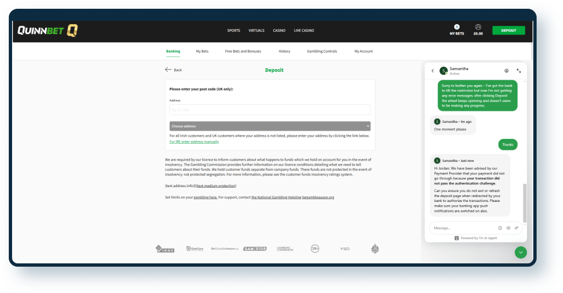Click 'For IRE enter address manually' link
Viewport: 563px width, 293px height.
pyautogui.click(x=194, y=142)
